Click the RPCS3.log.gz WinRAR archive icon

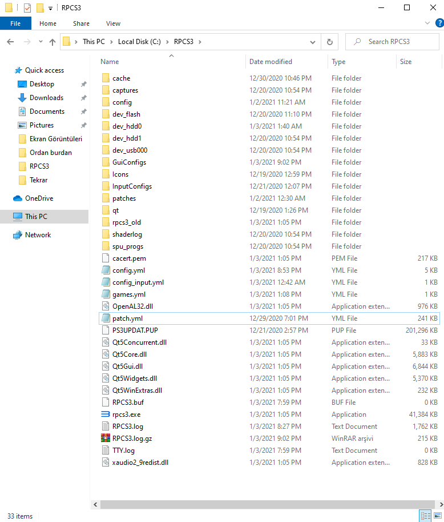(x=106, y=438)
